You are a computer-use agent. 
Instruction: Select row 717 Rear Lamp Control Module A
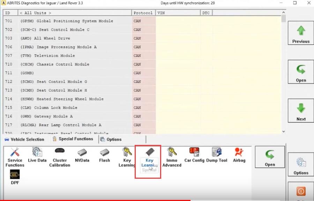[142, 125]
